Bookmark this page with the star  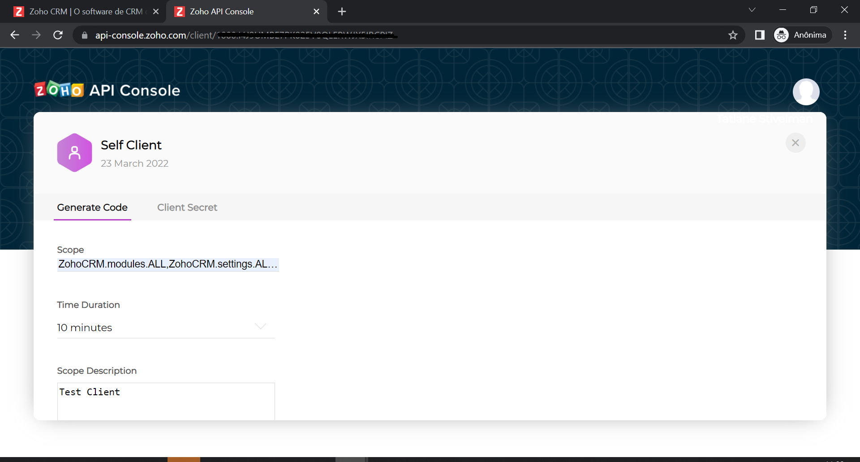[733, 35]
